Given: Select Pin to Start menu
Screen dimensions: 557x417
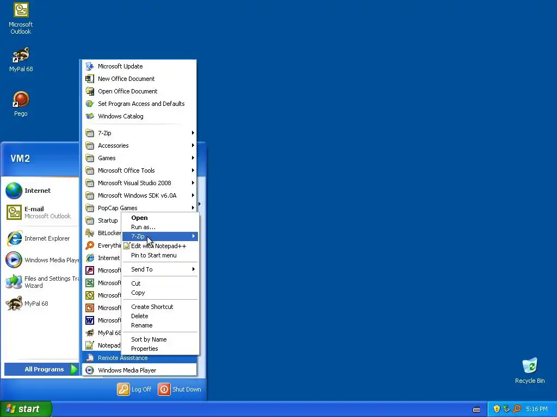Looking at the screenshot, I should pyautogui.click(x=160, y=255).
